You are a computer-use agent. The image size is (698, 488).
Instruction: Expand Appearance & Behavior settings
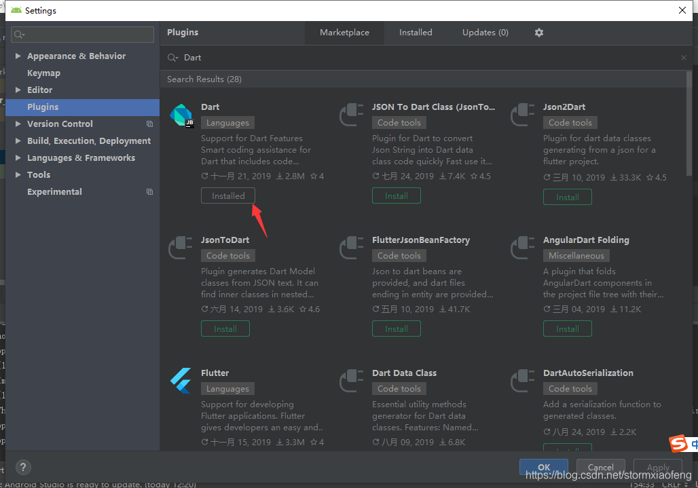coord(18,56)
